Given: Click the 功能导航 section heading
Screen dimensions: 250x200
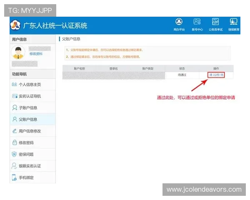Looking at the screenshot, I should (x=19, y=74).
